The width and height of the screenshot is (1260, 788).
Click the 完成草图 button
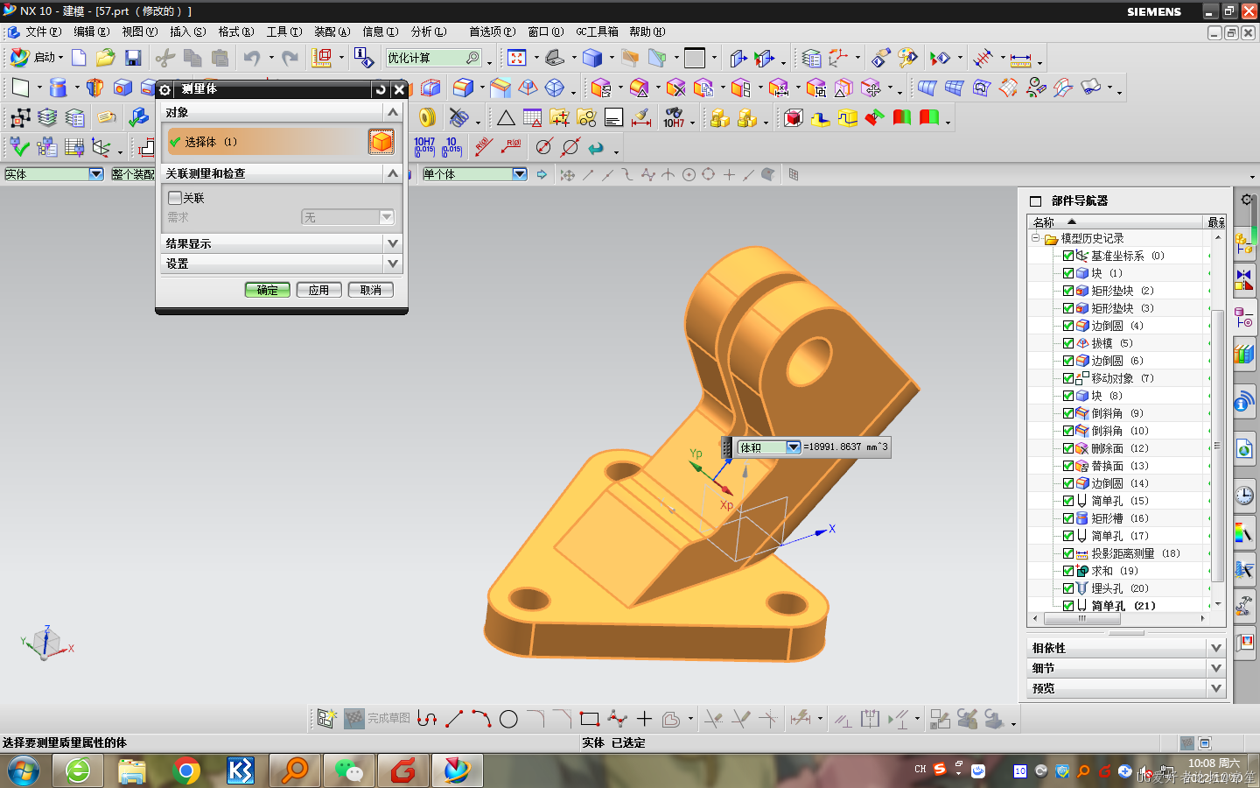tap(377, 719)
